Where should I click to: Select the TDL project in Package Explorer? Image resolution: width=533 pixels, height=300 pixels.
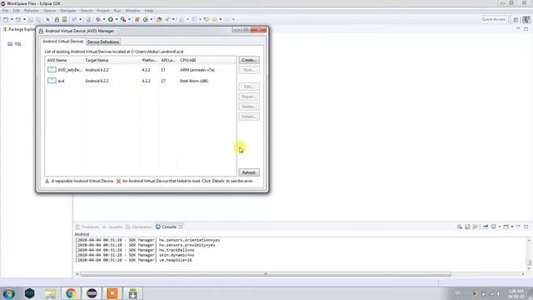pos(15,44)
